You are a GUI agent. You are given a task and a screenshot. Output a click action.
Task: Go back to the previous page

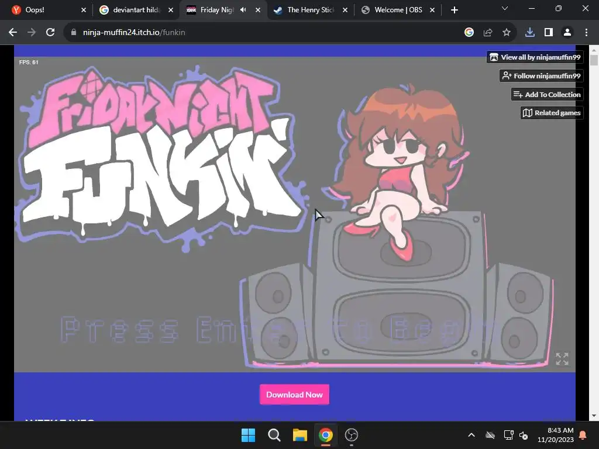13,33
